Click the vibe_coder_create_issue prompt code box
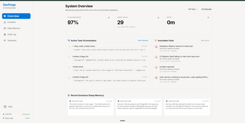This screenshot has width=245, height=123. (x=110, y=50)
